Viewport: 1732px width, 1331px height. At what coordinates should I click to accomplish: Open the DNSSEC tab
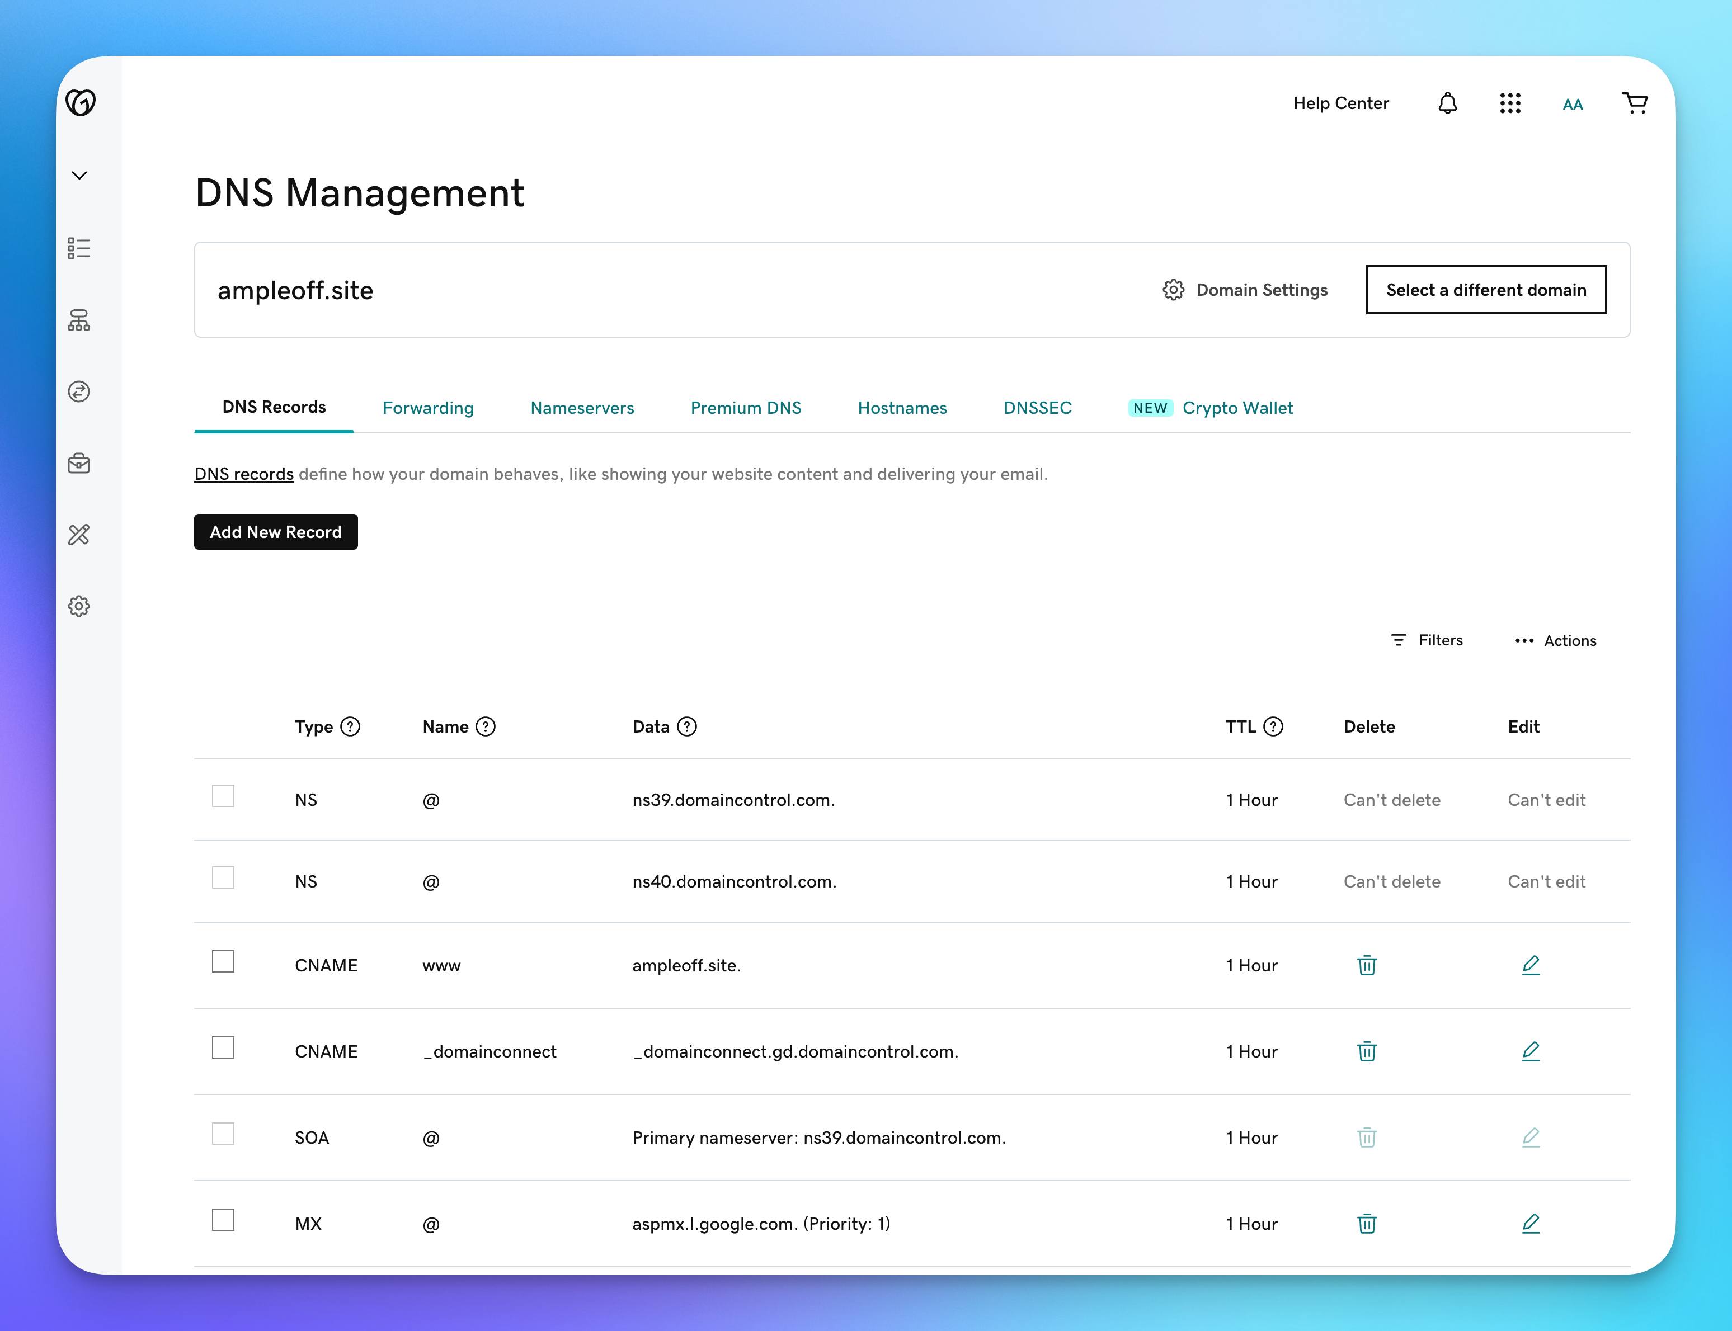[1037, 408]
